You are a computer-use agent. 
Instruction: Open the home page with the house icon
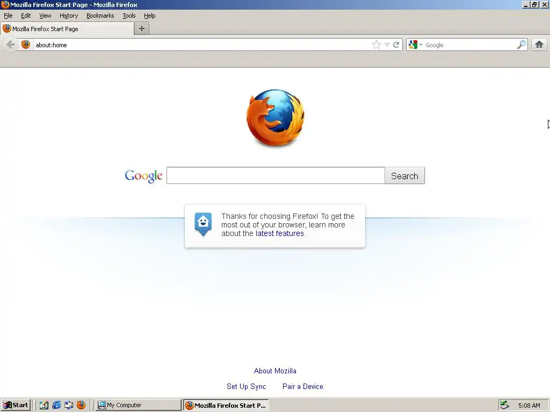pos(539,45)
